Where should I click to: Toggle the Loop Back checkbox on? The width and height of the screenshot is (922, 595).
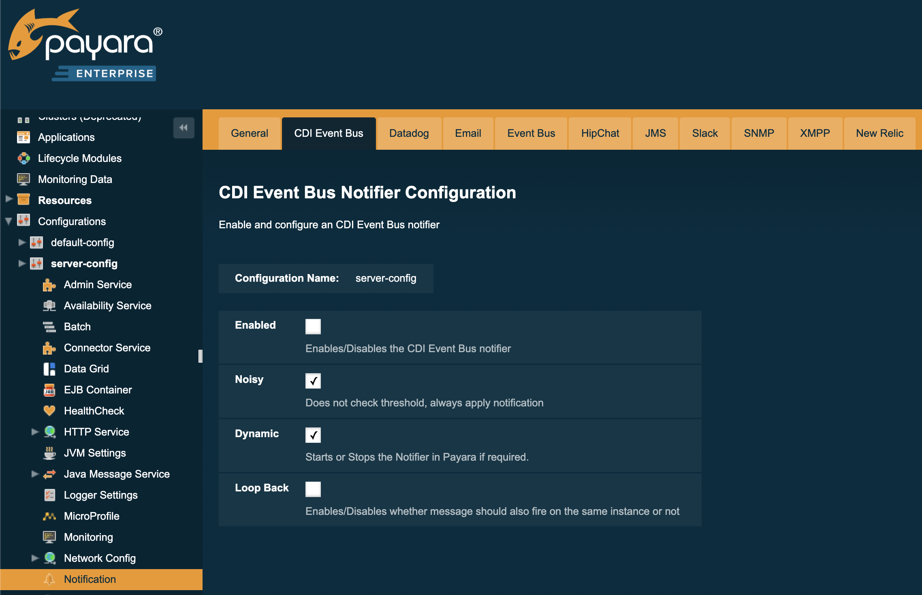click(313, 489)
